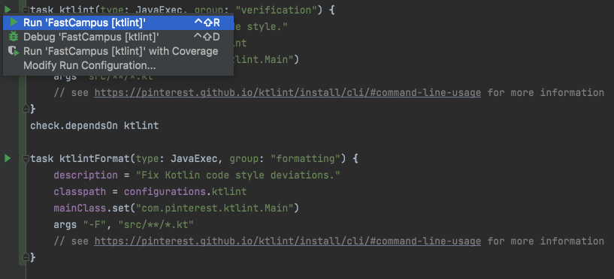This screenshot has height=279, width=614.
Task: Open ktlint CLI usage link in ktlintFormat comment
Action: [x=287, y=241]
